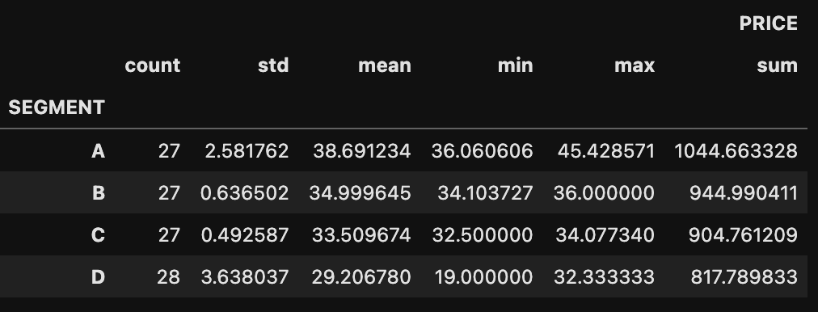
Task: Click the min column header
Action: point(515,65)
